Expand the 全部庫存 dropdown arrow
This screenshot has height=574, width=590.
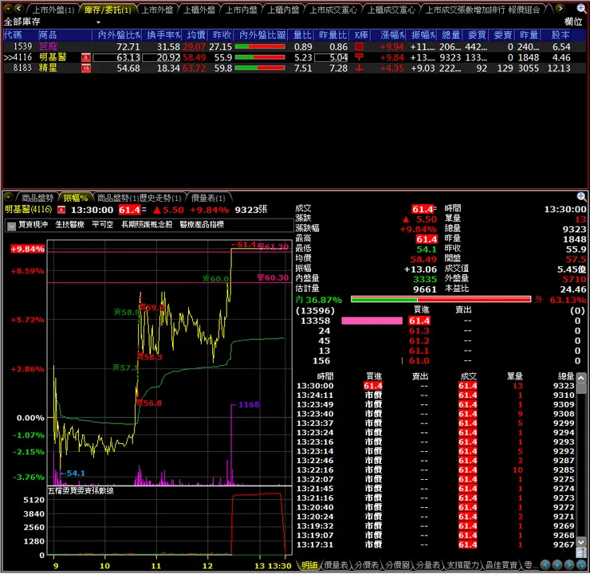point(98,22)
